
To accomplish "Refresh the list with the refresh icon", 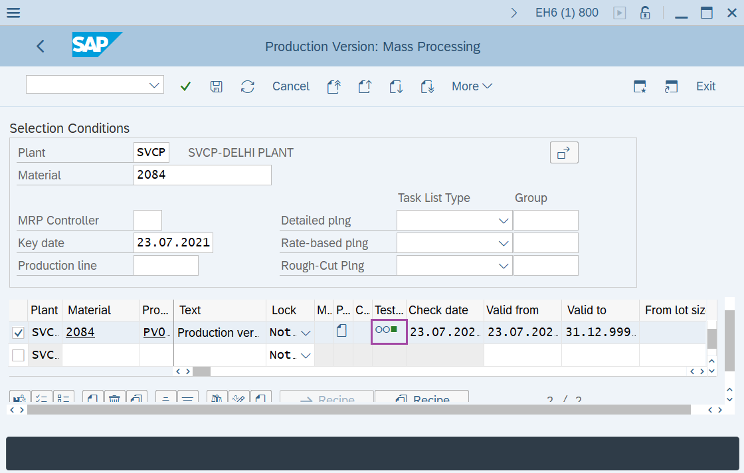I will tap(248, 86).
